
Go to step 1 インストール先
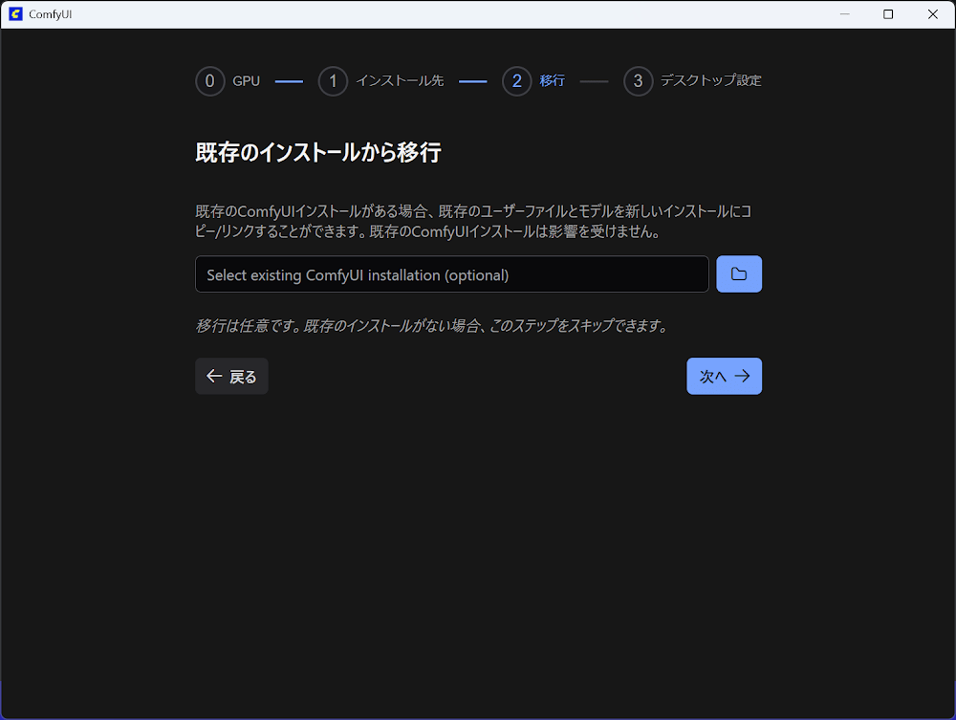381,81
